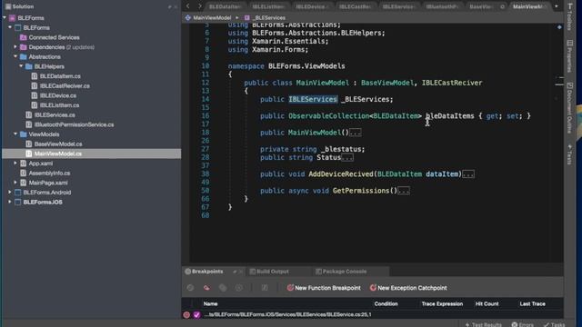Expand the folded Status property
The image size is (582, 327).
click(347, 157)
